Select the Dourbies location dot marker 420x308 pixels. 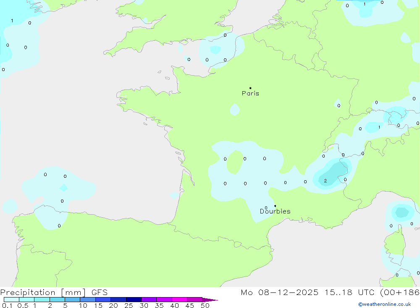(x=275, y=206)
